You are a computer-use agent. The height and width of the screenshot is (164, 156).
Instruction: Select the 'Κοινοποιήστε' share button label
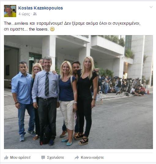click(92, 158)
